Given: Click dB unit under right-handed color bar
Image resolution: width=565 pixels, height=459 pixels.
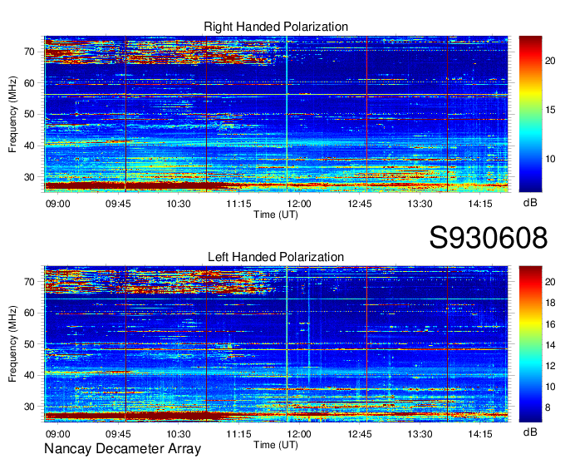Looking at the screenshot, I should pyautogui.click(x=530, y=203).
